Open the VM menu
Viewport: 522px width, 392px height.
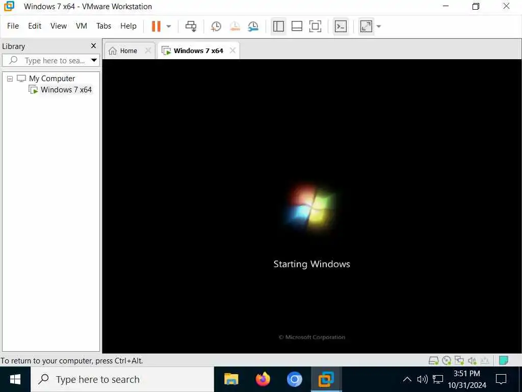[82, 26]
